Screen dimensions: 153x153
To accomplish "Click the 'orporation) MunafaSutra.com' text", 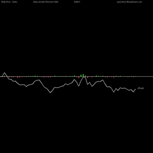I will pyautogui.click(x=129, y=2).
